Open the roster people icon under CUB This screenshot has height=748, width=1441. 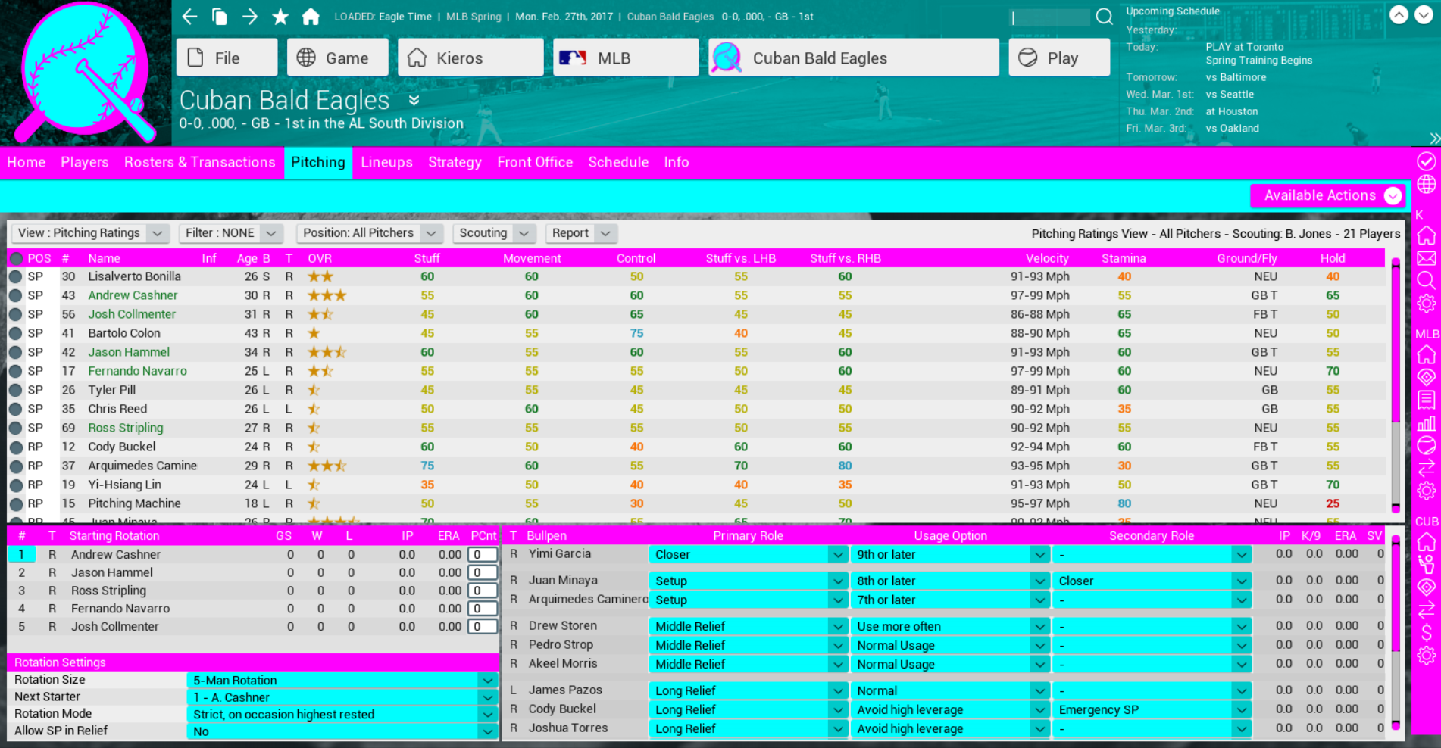1427,565
